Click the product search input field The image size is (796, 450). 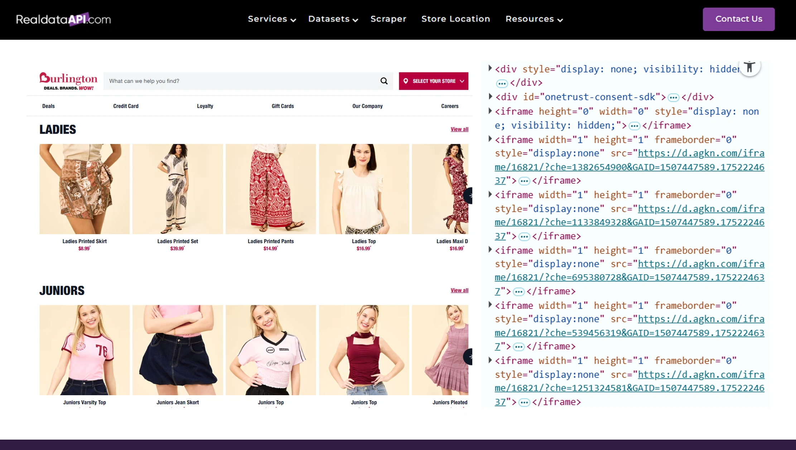coord(240,81)
